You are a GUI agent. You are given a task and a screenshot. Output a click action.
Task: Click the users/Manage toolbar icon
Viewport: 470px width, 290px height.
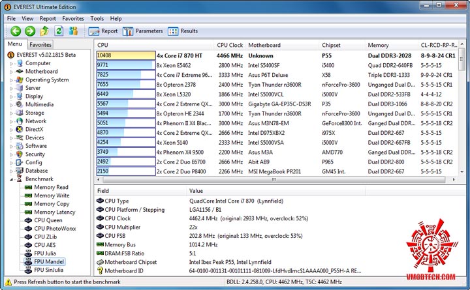[73, 31]
